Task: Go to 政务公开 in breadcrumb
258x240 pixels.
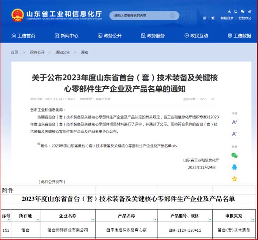Action: click(37, 52)
